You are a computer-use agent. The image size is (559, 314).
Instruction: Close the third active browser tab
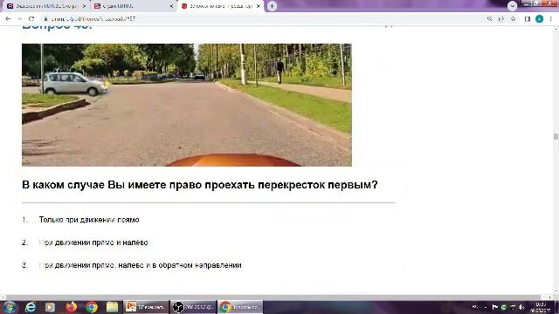click(x=259, y=6)
